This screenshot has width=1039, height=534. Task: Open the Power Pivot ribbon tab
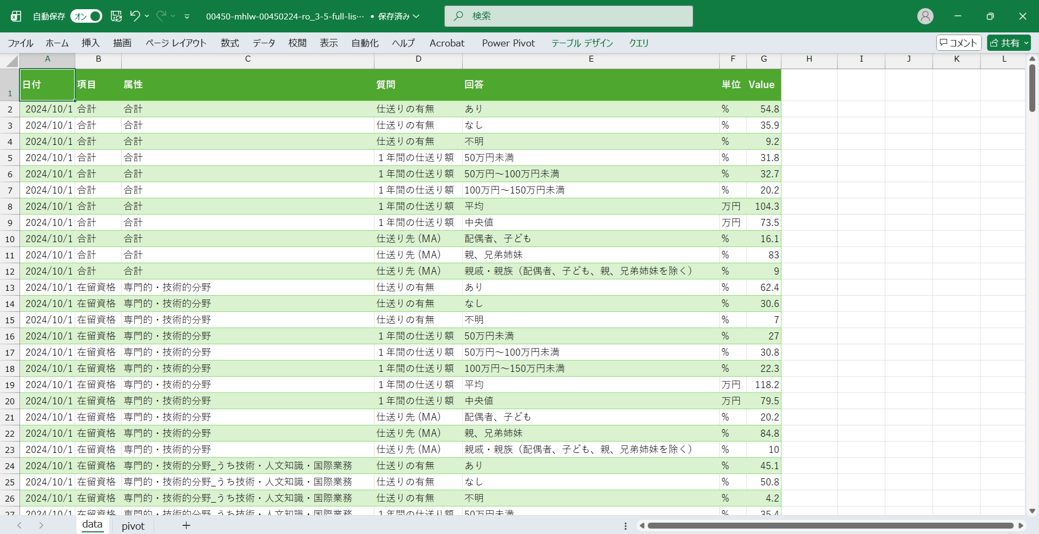click(x=508, y=43)
